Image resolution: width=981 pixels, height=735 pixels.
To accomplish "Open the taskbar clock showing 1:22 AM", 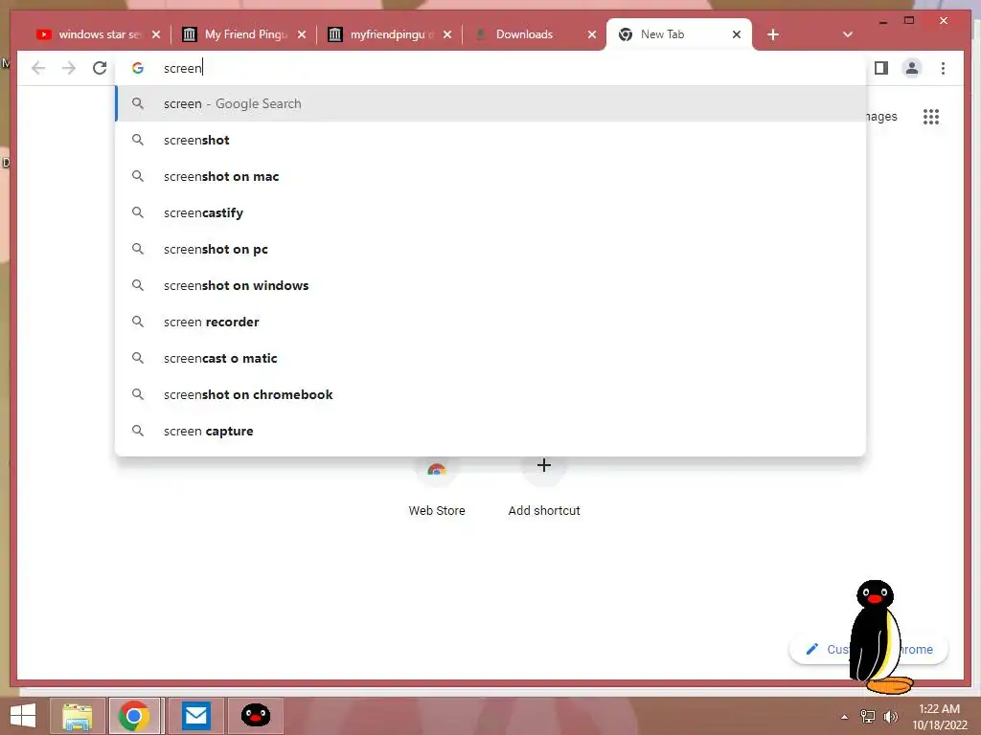I will (939, 717).
